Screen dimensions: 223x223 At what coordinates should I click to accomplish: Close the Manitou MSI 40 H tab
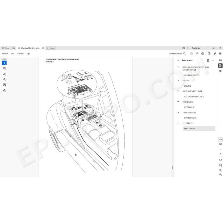tap(43, 48)
